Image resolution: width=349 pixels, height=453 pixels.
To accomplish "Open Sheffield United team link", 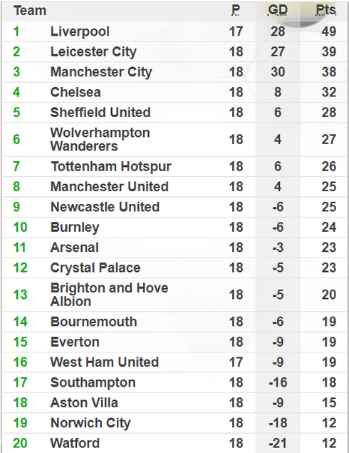I will pyautogui.click(x=100, y=113).
